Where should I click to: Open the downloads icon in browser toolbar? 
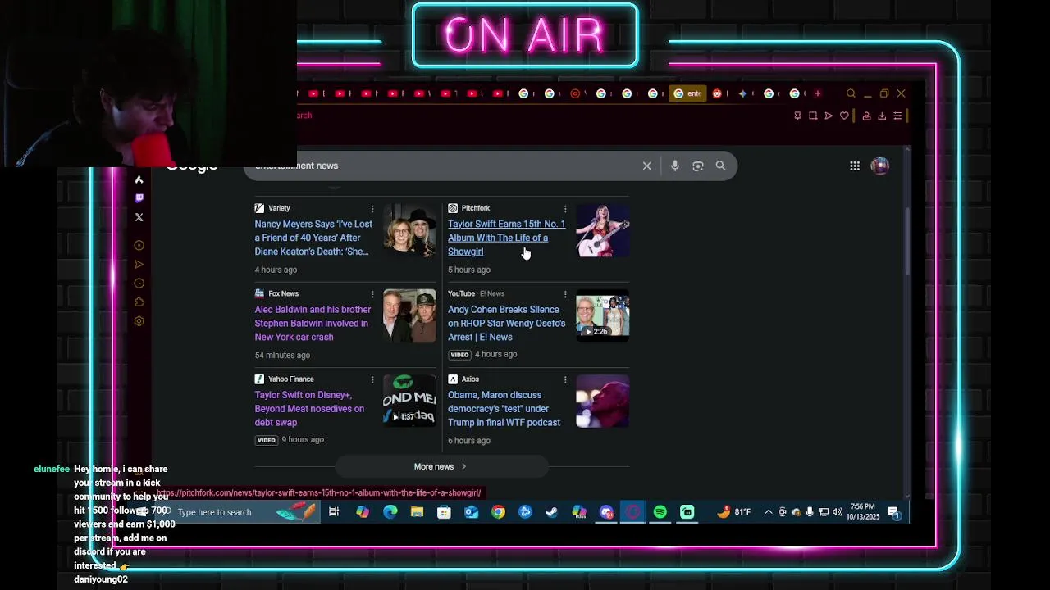[882, 116]
